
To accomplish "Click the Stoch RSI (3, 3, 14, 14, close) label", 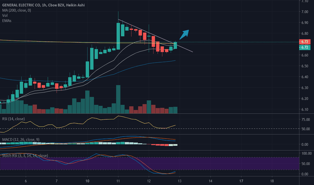I will pos(25,155).
